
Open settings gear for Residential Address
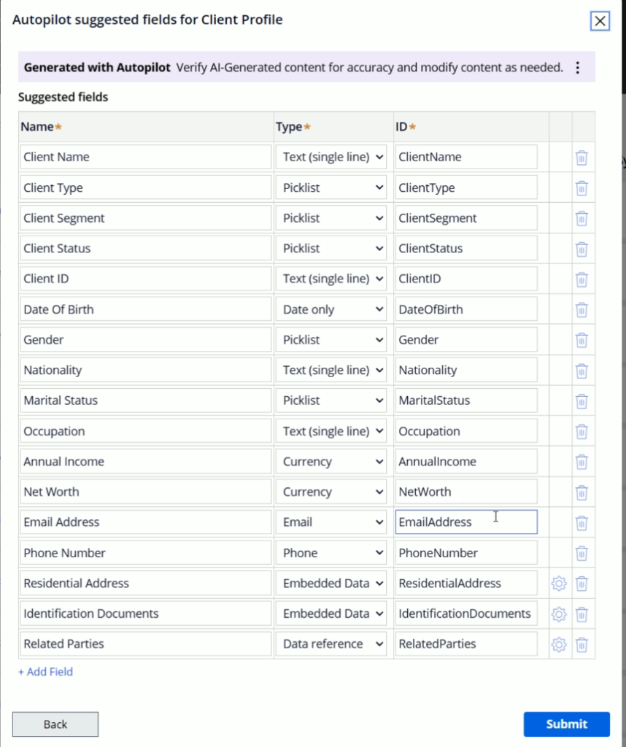coord(559,584)
